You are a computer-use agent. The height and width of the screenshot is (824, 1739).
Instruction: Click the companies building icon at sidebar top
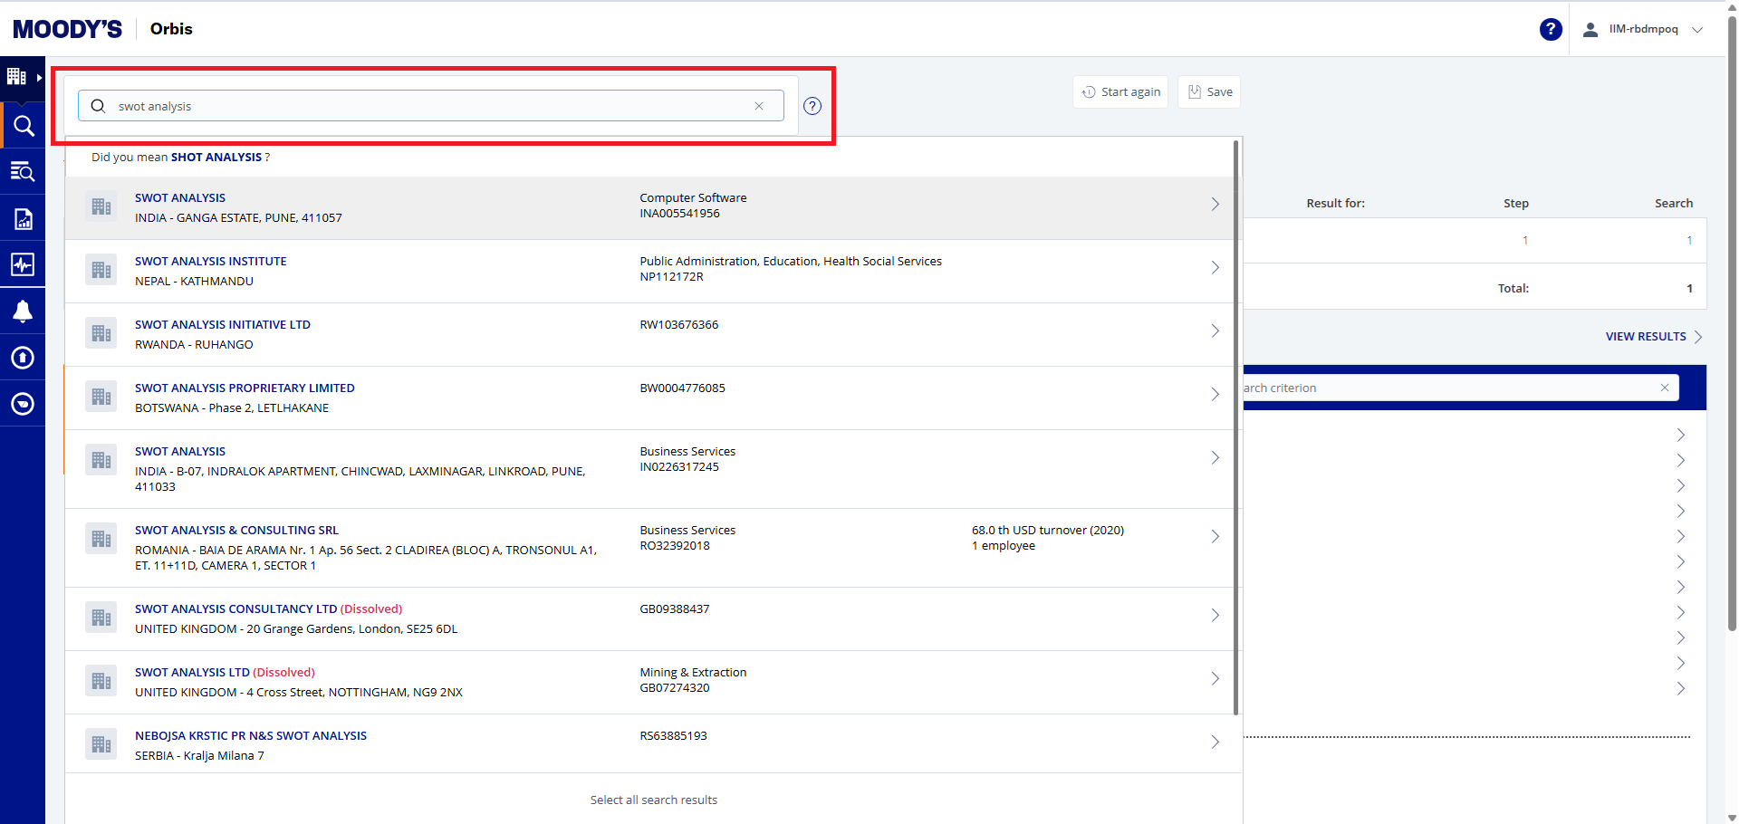point(16,77)
